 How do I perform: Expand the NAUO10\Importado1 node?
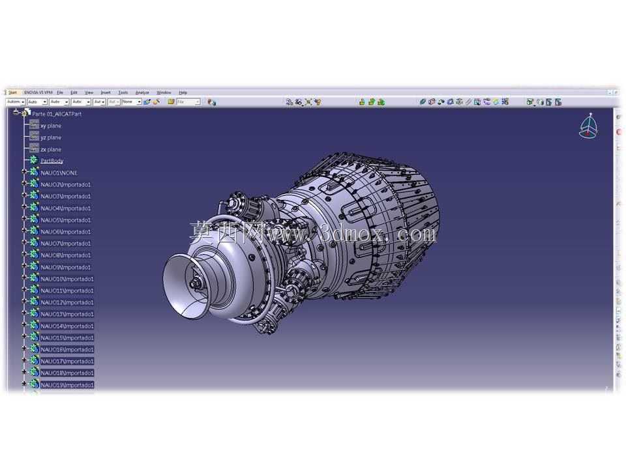pyautogui.click(x=24, y=278)
